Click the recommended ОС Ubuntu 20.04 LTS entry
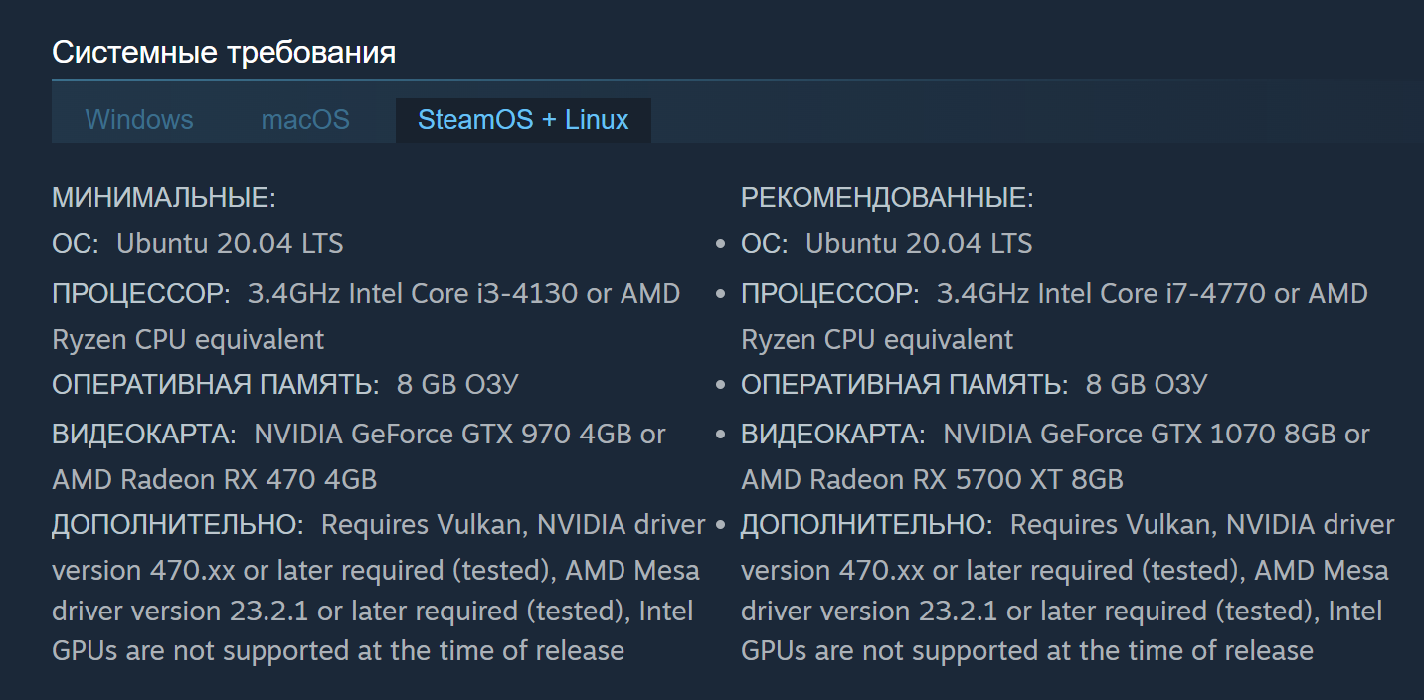Screen dimensions: 1424x700 887,243
